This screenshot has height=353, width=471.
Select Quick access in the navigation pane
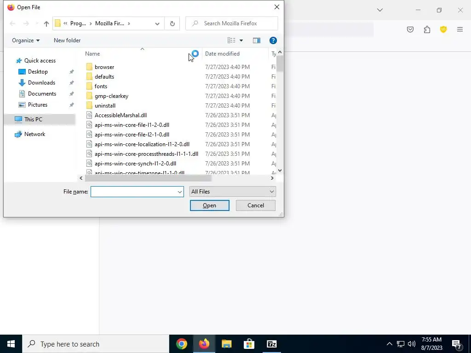pyautogui.click(x=40, y=61)
